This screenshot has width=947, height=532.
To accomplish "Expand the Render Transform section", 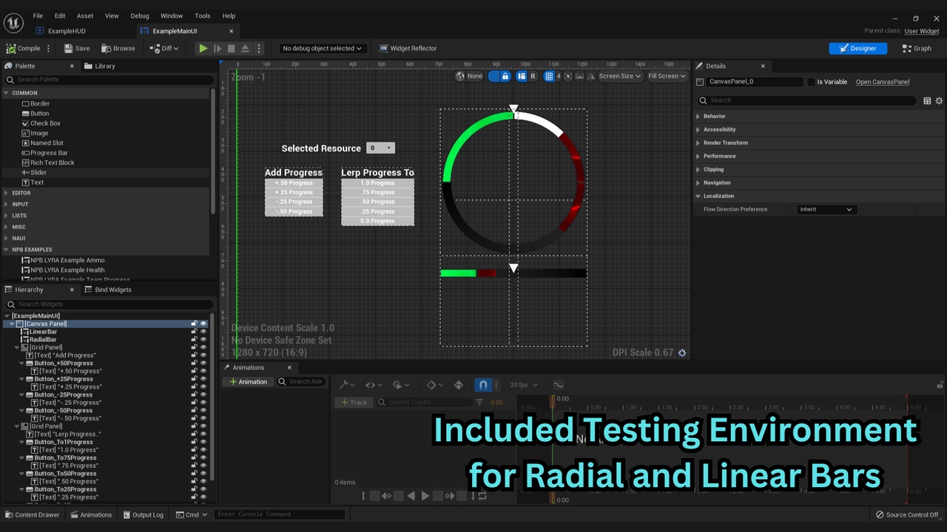I will pos(725,143).
